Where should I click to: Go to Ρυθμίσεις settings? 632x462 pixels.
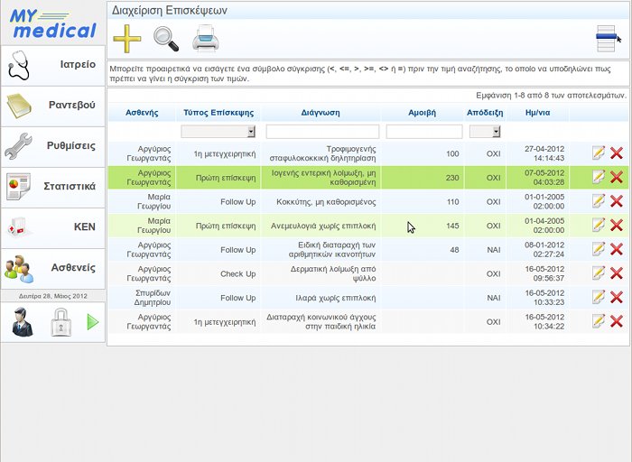pos(52,146)
